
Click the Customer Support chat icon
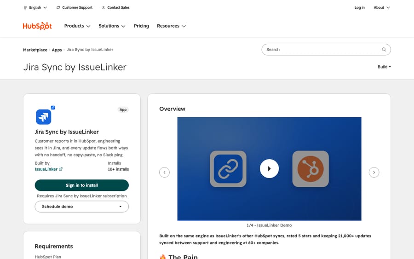[58, 8]
